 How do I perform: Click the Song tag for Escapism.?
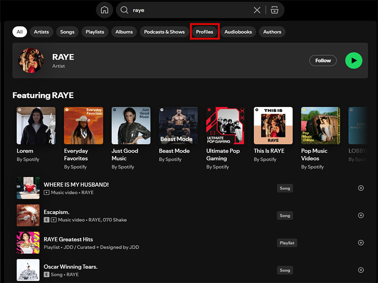[285, 216]
